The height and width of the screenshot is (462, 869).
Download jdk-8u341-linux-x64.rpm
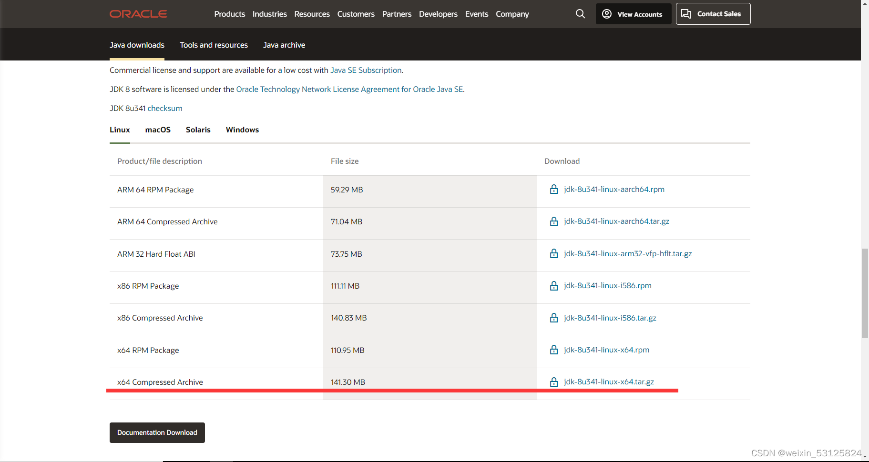[x=606, y=350]
